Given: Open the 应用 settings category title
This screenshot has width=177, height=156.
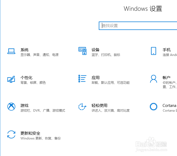Looking at the screenshot, I should click(96, 78).
